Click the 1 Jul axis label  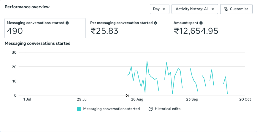[27, 99]
